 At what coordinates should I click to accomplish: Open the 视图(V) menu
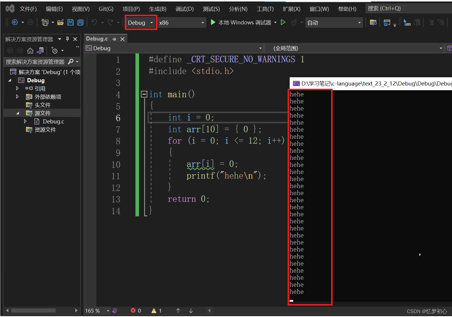(x=81, y=9)
